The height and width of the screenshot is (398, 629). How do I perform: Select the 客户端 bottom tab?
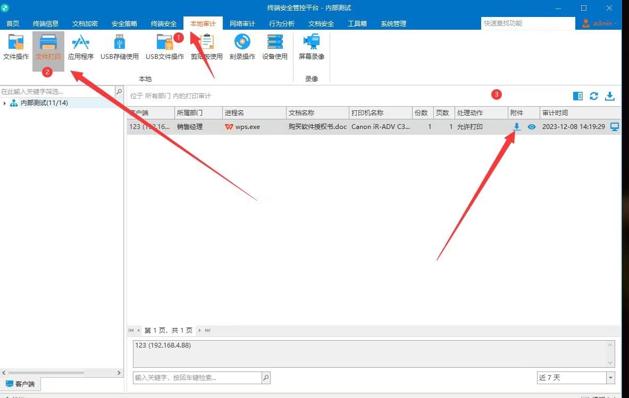[20, 384]
